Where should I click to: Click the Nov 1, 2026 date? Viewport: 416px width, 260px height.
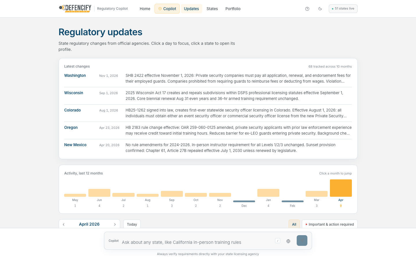coord(109,76)
